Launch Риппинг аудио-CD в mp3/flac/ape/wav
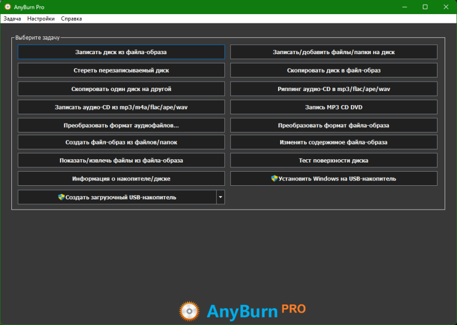Image resolution: width=457 pixels, height=325 pixels. [333, 89]
